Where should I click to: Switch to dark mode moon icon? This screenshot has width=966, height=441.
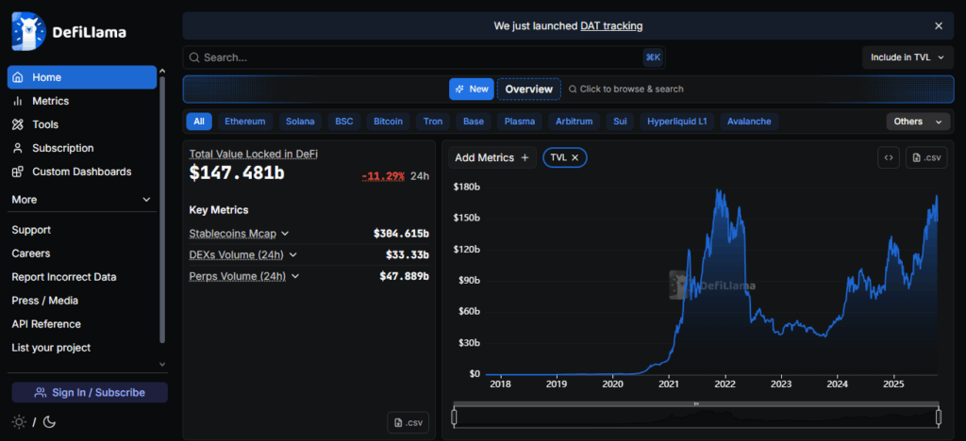coord(49,422)
